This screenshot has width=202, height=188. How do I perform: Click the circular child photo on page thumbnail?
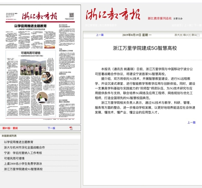tap(47, 78)
